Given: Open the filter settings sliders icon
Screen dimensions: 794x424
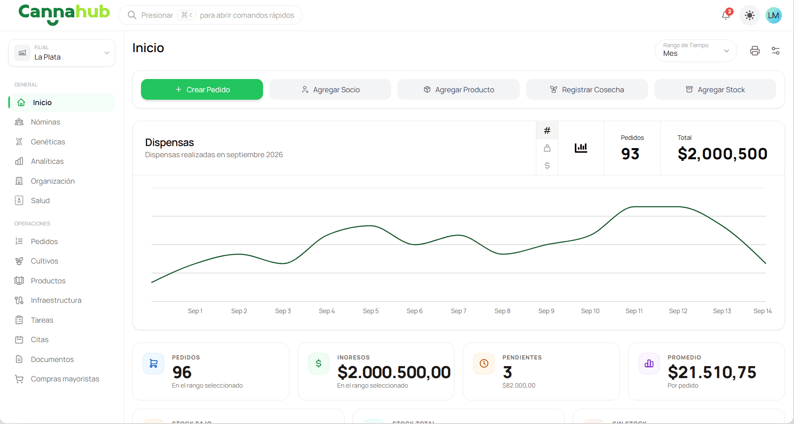Looking at the screenshot, I should (x=775, y=50).
